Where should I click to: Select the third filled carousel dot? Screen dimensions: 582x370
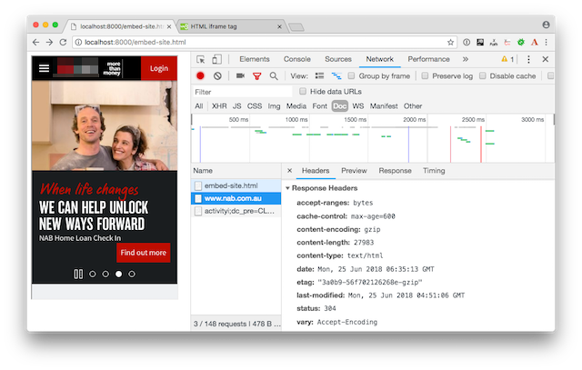[118, 274]
